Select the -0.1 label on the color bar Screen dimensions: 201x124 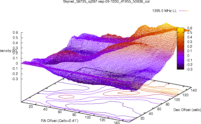point(189,60)
